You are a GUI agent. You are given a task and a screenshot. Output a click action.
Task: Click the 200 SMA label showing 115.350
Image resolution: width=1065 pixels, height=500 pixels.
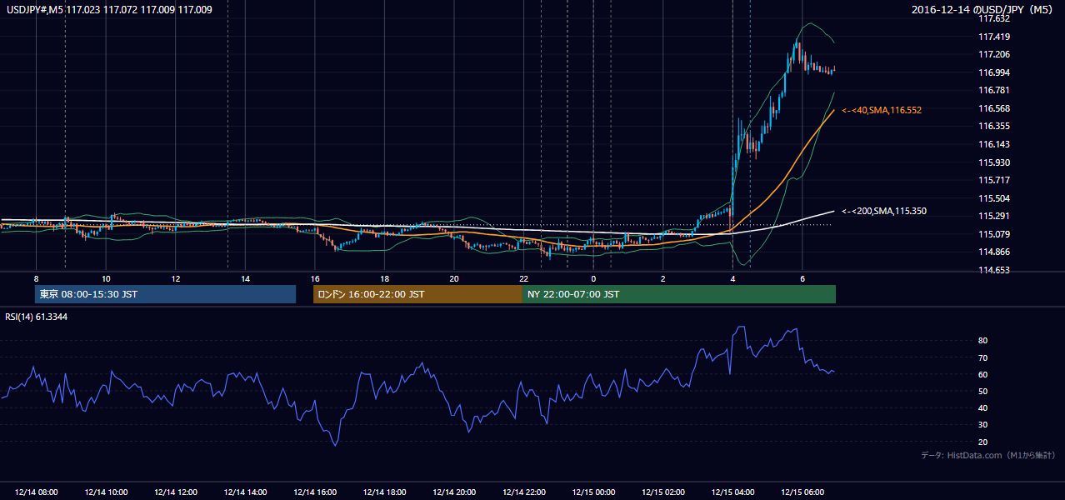pos(883,211)
